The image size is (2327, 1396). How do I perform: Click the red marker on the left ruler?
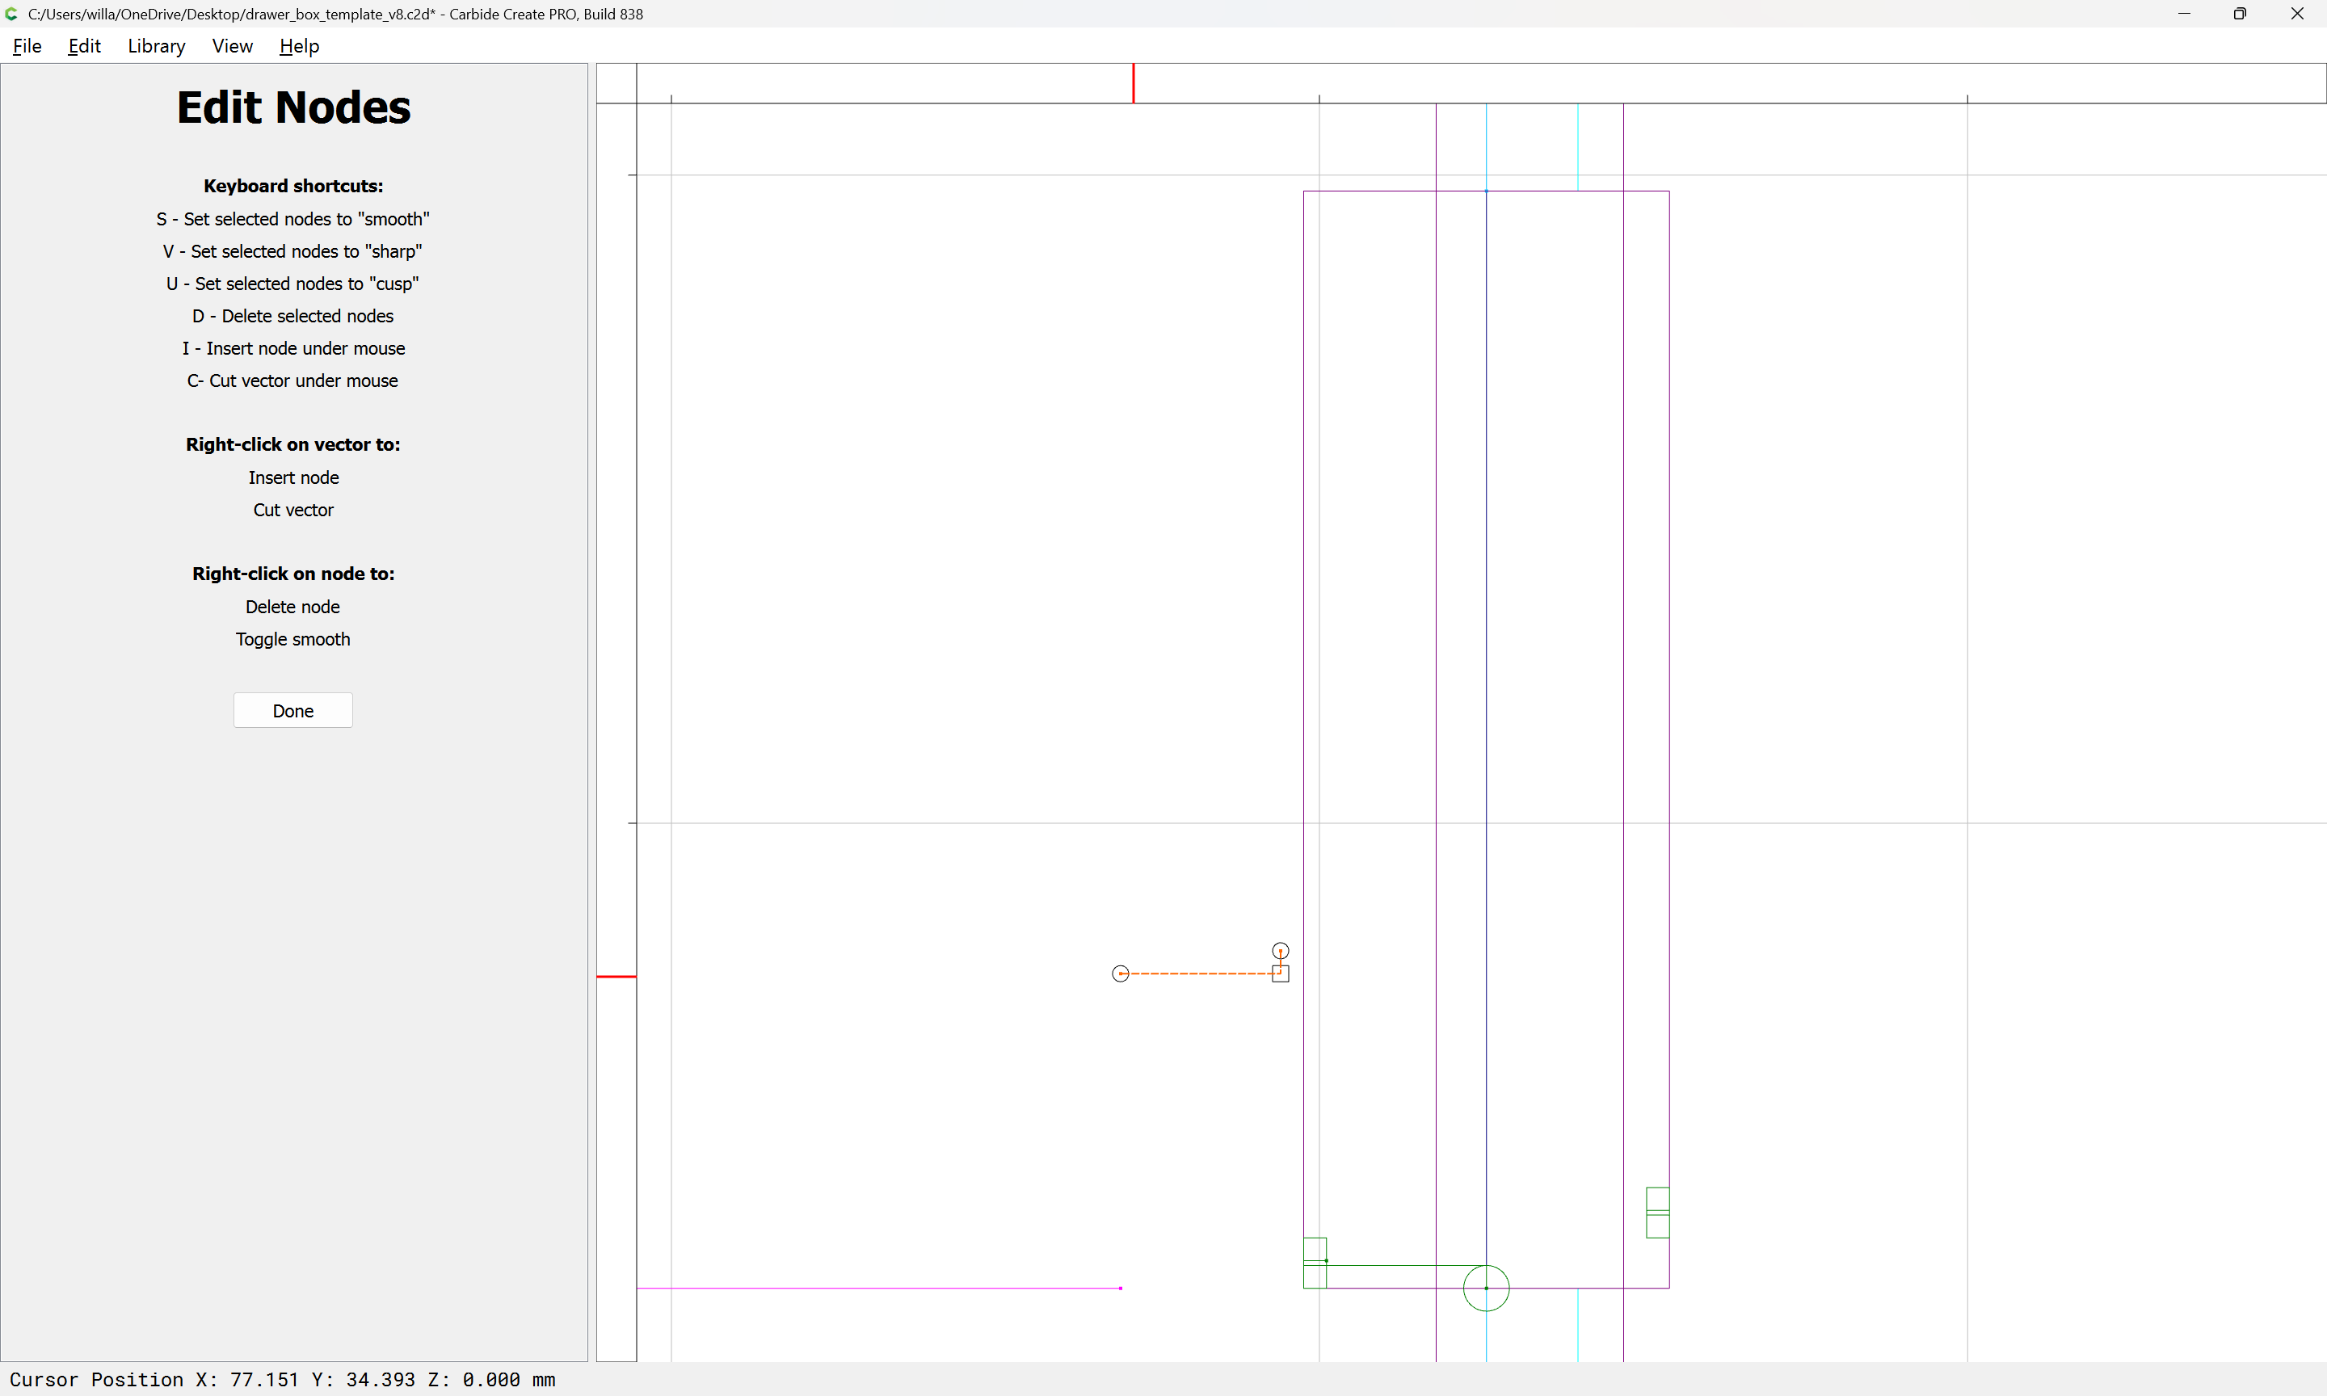click(x=616, y=977)
